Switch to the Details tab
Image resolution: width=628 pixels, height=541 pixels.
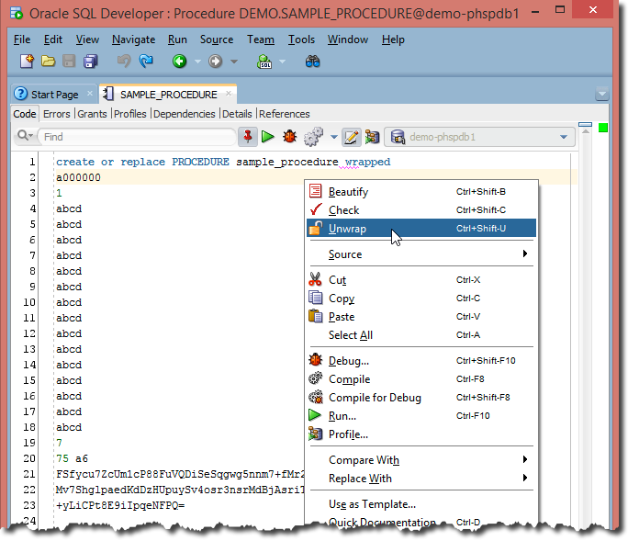pos(237,114)
